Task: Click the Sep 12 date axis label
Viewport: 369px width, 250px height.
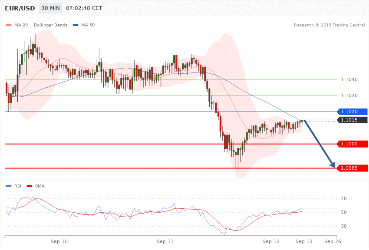Action: coord(271,241)
